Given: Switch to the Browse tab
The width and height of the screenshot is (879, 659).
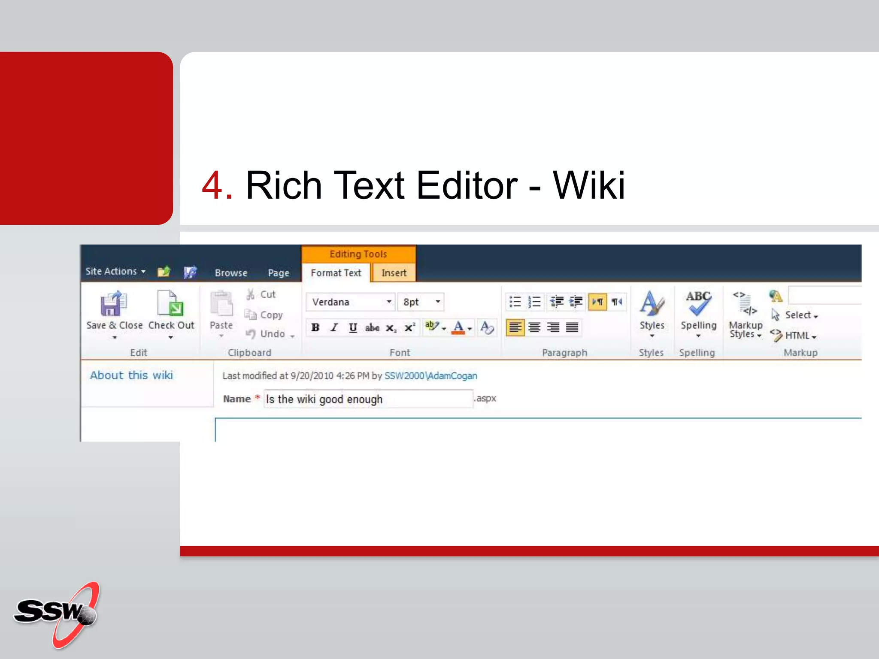Looking at the screenshot, I should pyautogui.click(x=231, y=273).
